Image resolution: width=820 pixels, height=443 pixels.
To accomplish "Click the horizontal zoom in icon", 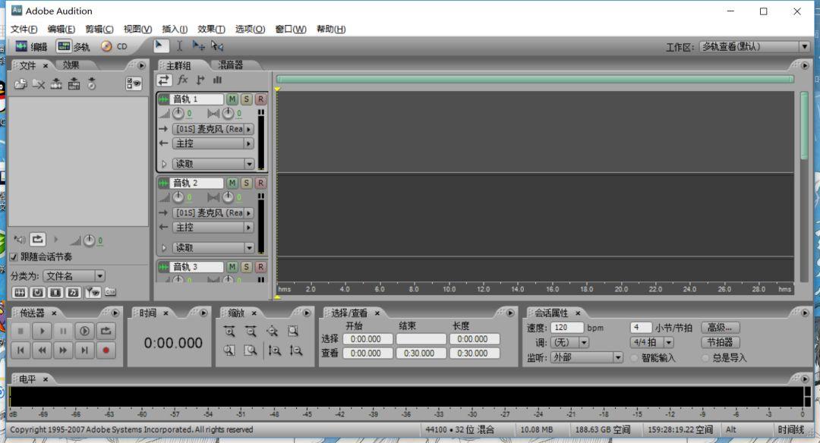I will coord(230,330).
